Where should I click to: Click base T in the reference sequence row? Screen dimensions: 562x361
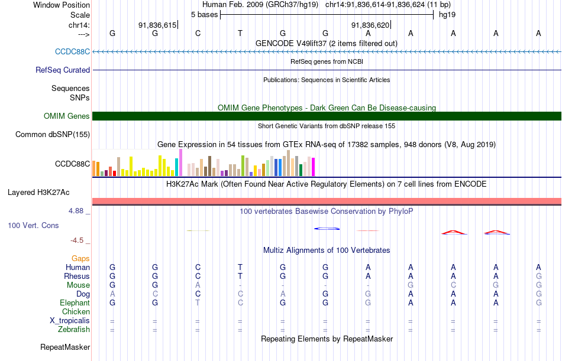tap(240, 33)
